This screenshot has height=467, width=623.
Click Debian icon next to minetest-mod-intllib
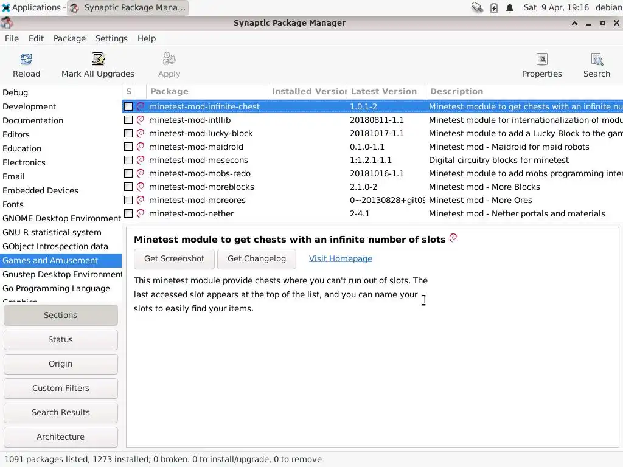tap(141, 120)
